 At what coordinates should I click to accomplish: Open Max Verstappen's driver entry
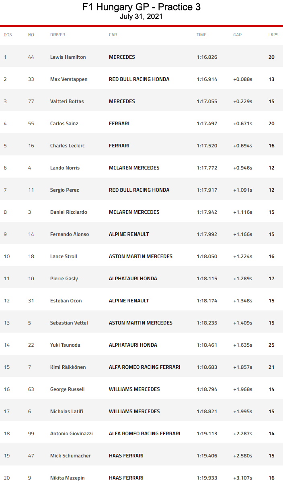coord(69,79)
